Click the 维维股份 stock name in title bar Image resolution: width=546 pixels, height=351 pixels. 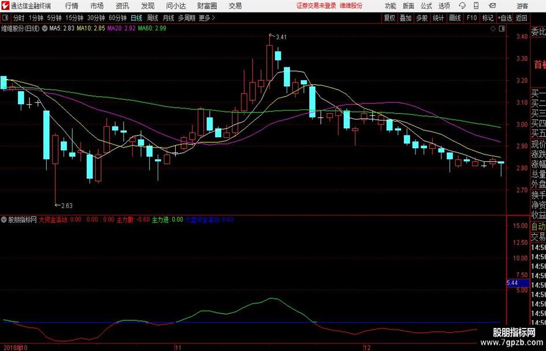351,6
